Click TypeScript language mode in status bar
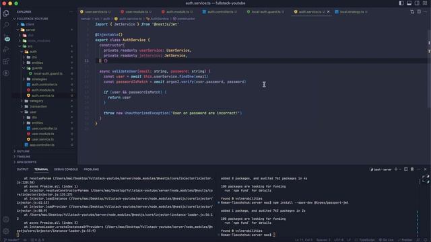The height and width of the screenshot is (242, 431). [364, 240]
